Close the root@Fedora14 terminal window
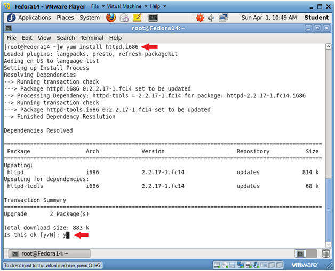 pos(326,28)
